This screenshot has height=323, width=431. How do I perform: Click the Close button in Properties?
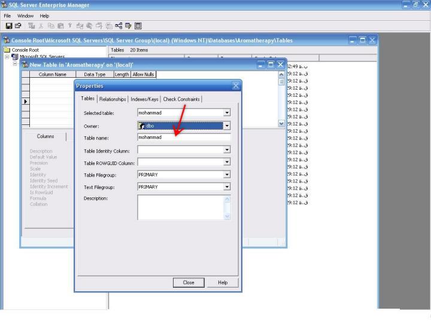[189, 282]
